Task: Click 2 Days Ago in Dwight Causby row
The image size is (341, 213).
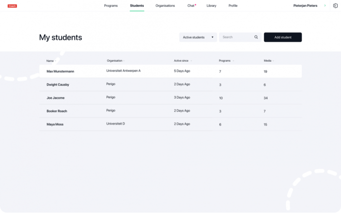Action: click(182, 84)
